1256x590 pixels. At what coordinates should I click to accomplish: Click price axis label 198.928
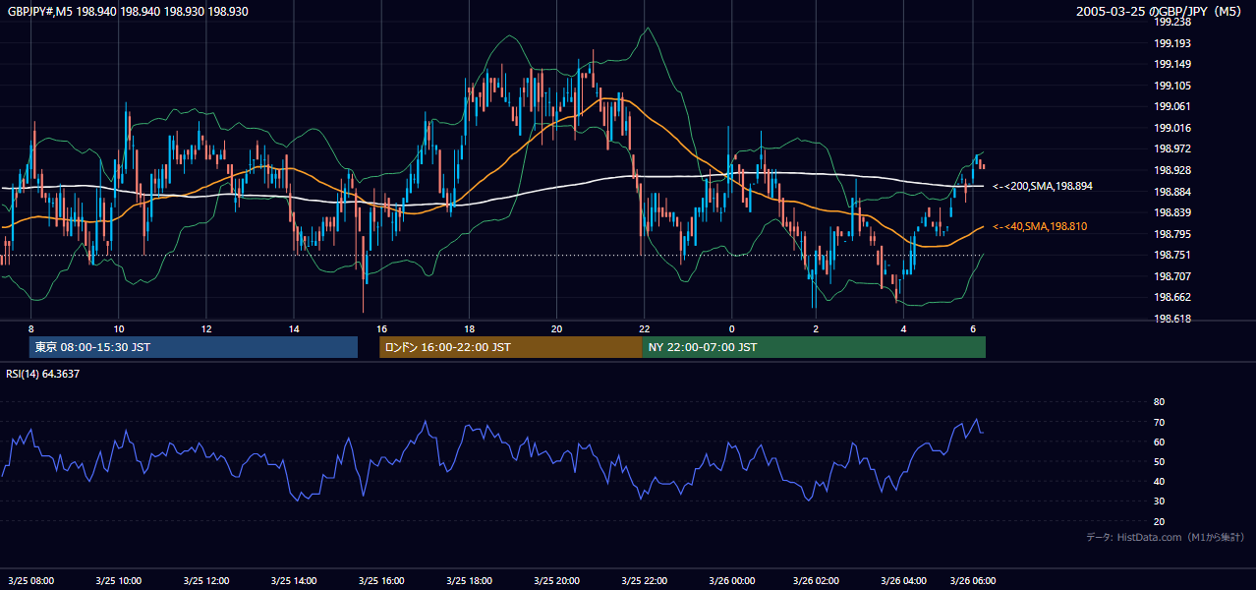pos(1171,170)
